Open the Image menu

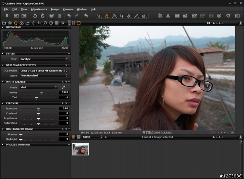click(x=55, y=9)
